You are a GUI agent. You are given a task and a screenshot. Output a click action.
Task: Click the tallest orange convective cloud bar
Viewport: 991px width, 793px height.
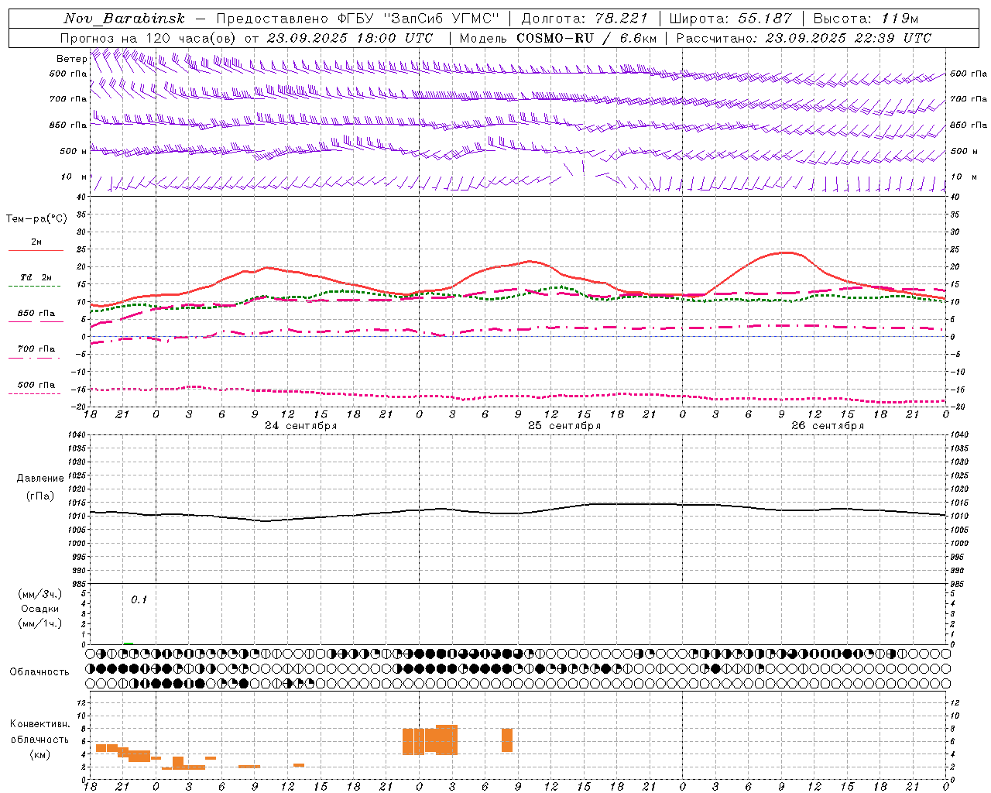(447, 740)
